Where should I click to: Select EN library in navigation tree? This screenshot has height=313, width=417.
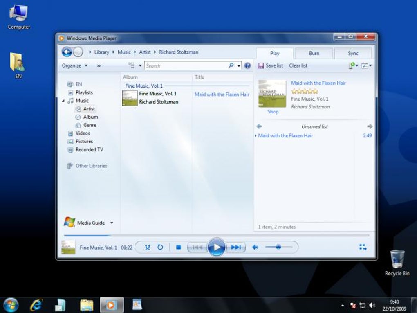(74, 84)
